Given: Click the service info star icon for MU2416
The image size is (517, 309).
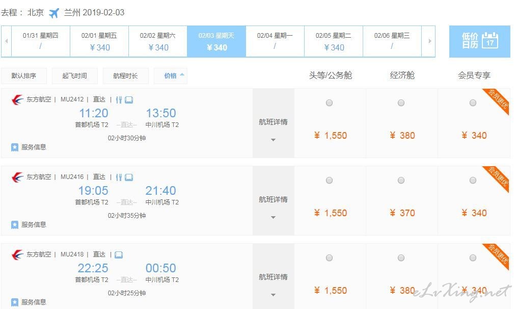Looking at the screenshot, I should tap(14, 225).
